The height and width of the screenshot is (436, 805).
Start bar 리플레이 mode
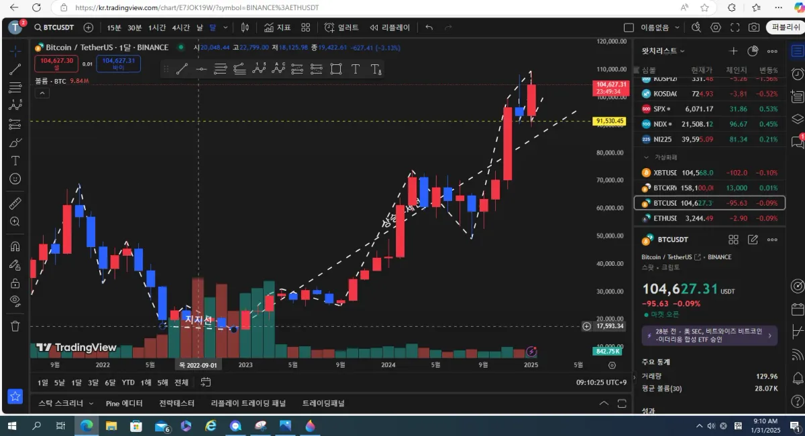(x=390, y=27)
